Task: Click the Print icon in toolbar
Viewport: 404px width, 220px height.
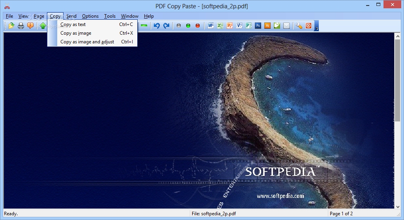Action: point(21,26)
